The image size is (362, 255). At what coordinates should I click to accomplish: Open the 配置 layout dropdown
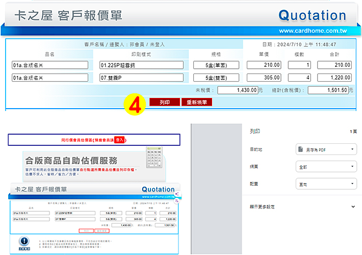(325, 184)
